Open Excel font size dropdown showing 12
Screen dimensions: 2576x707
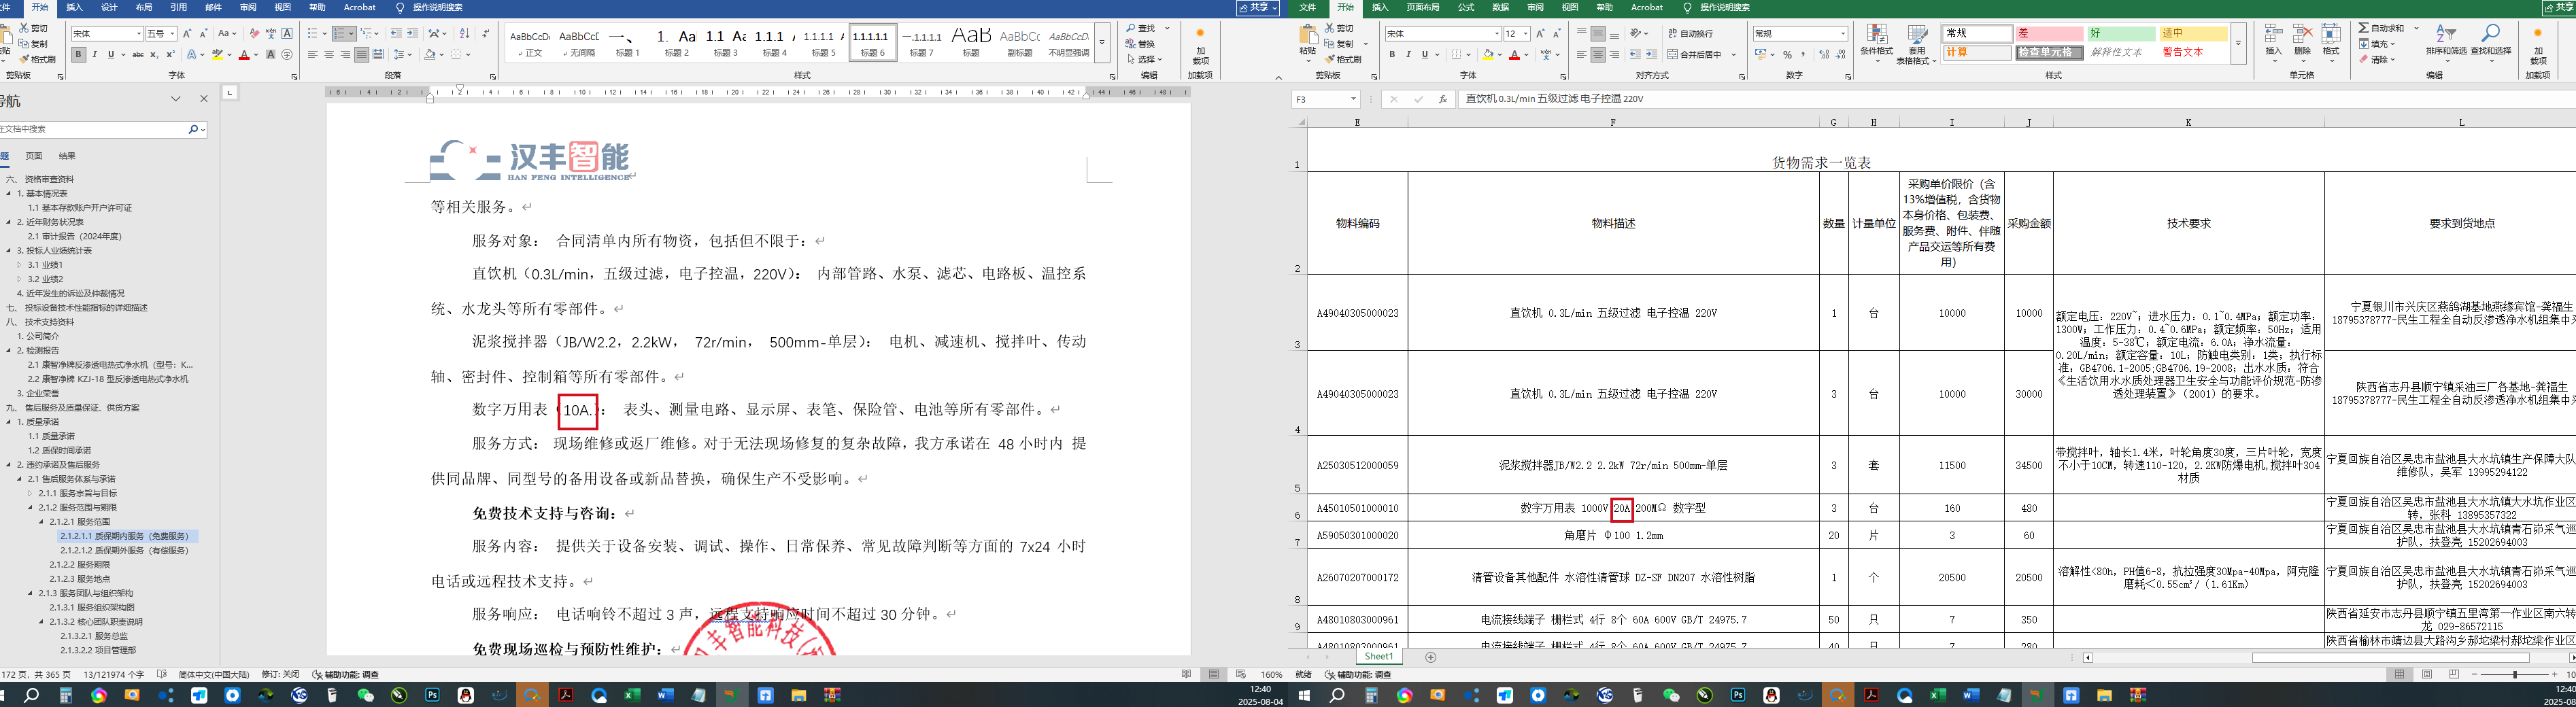1526,34
